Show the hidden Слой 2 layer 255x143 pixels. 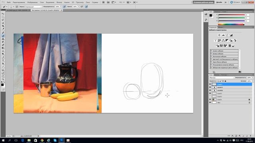click(210, 97)
